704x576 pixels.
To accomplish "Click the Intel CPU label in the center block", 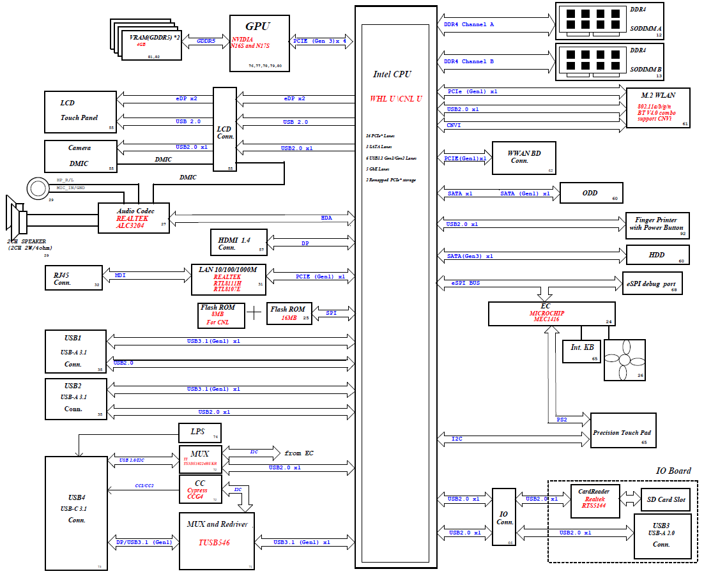I will 392,75.
